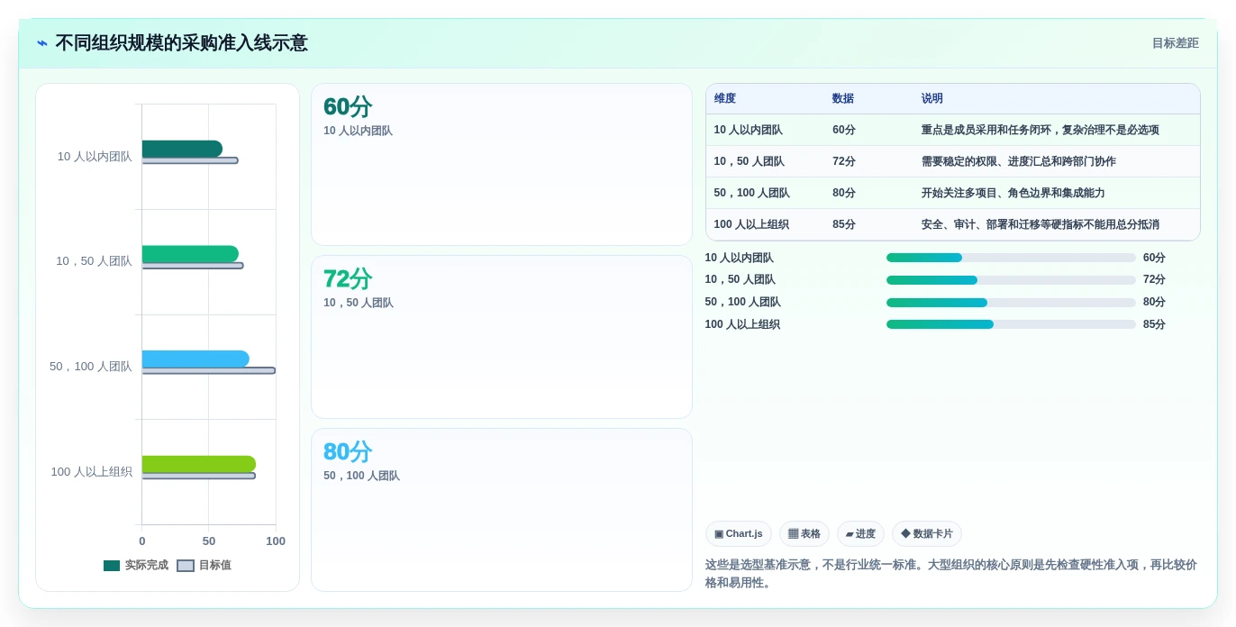This screenshot has height=627, width=1236.
Task: Click the description 重点是成员采用和任务闭环
Action: click(1041, 130)
